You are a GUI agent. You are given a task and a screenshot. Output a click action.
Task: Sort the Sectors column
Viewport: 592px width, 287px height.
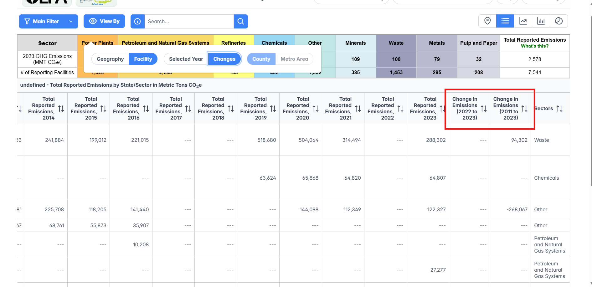(559, 109)
